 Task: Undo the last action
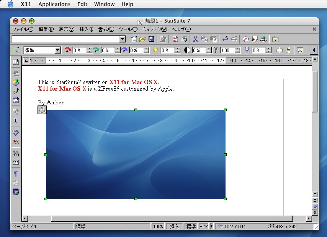pos(225,39)
